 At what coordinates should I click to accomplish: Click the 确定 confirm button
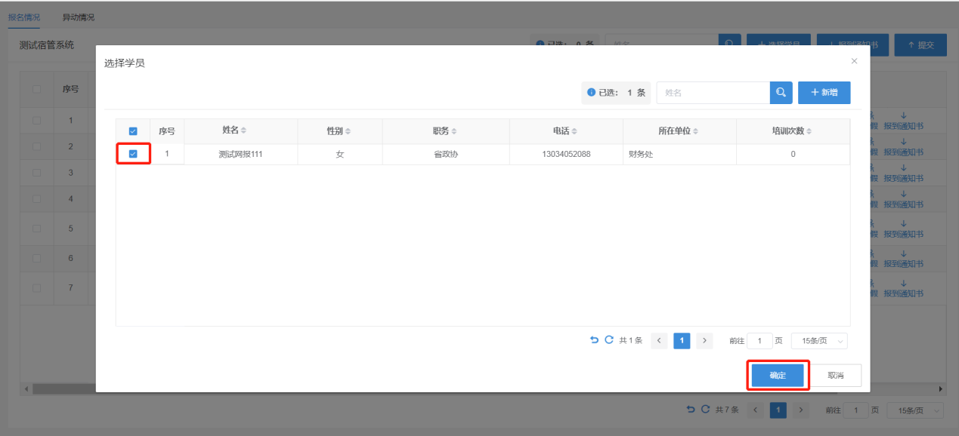[x=778, y=376]
